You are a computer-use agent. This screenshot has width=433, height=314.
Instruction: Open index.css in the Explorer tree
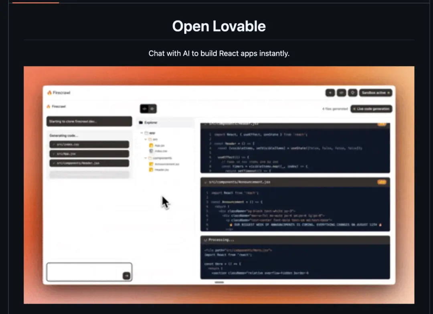click(158, 151)
